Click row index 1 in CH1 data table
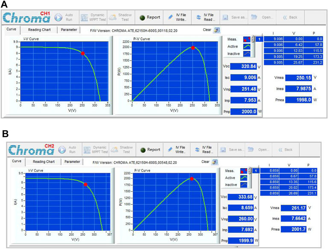Screen dimensions: 328x249 260,39
